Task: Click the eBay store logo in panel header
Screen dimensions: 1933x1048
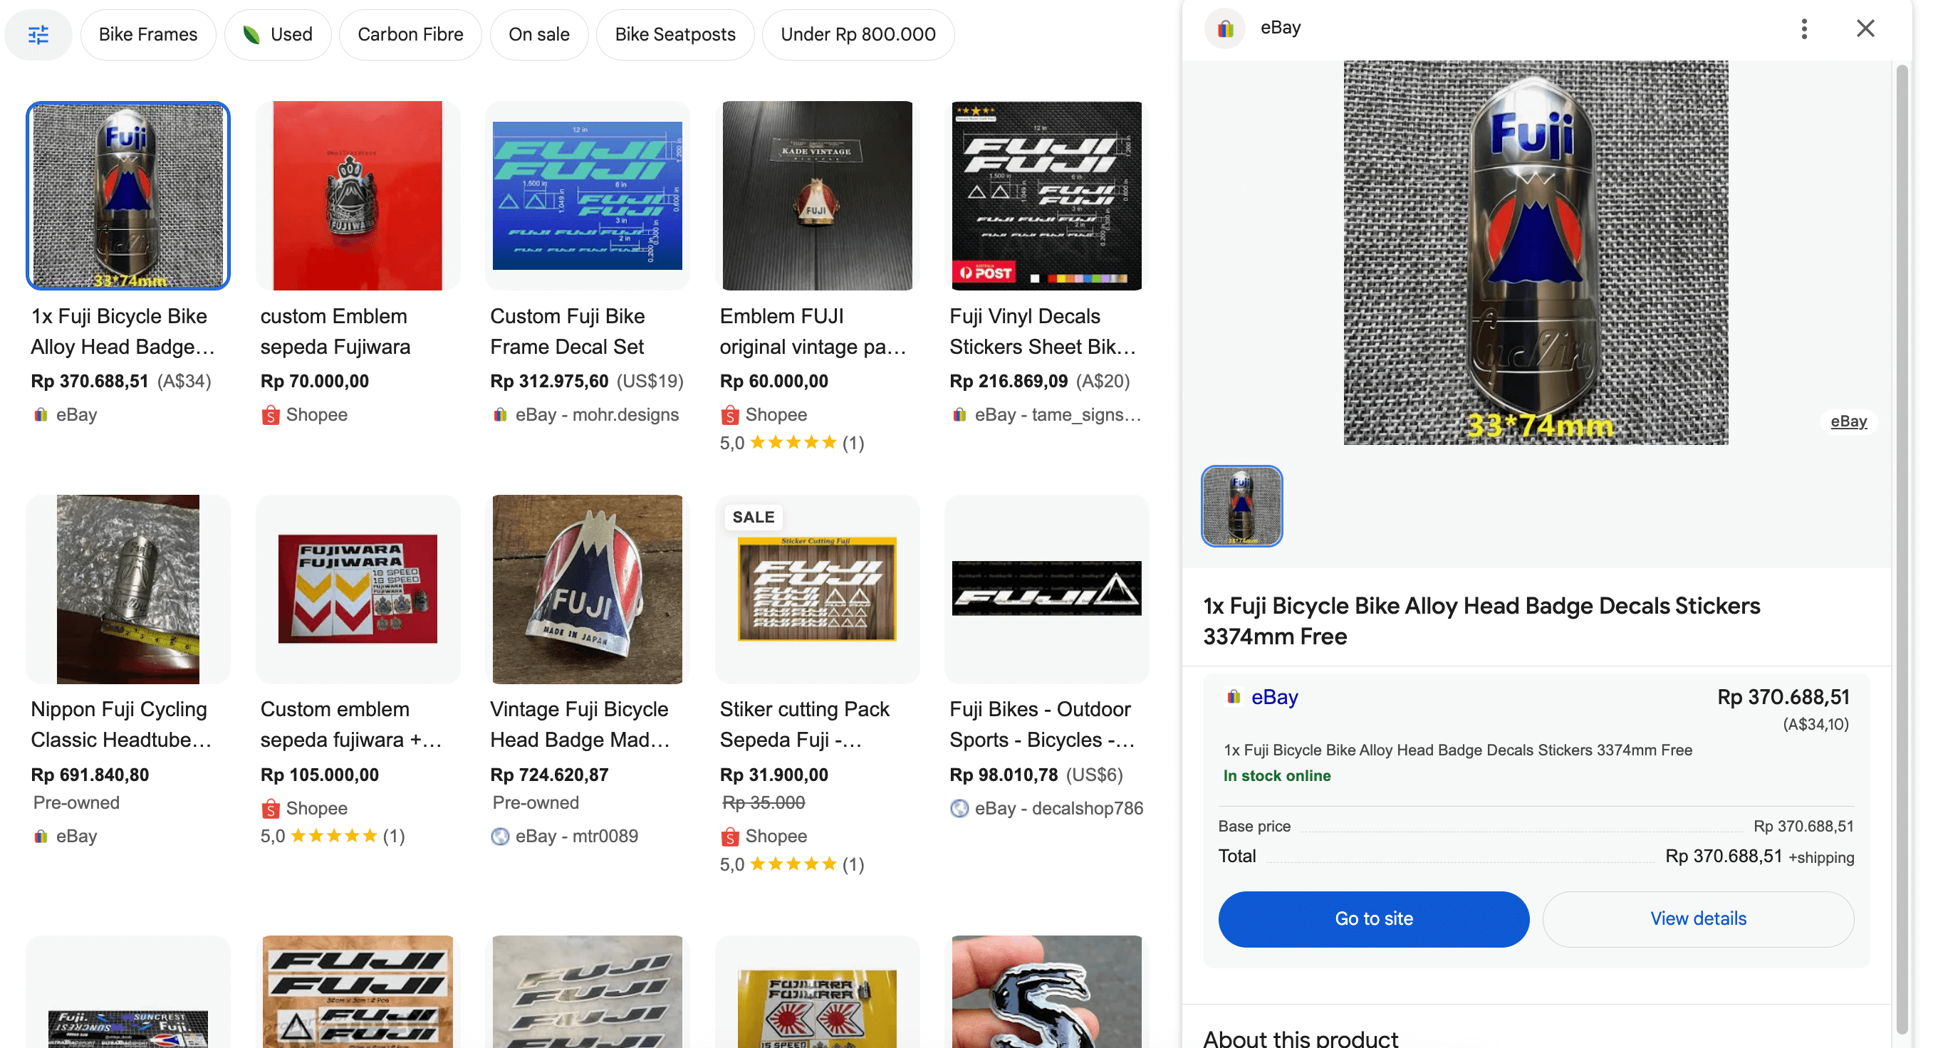Action: (1224, 28)
